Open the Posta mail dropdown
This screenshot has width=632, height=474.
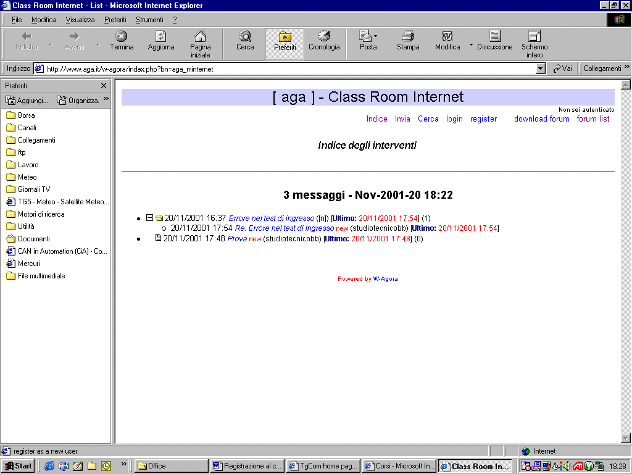coord(375,36)
